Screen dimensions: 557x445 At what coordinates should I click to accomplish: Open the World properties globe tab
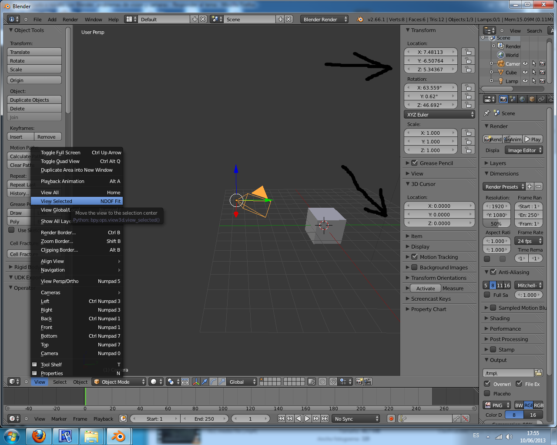(x=522, y=99)
